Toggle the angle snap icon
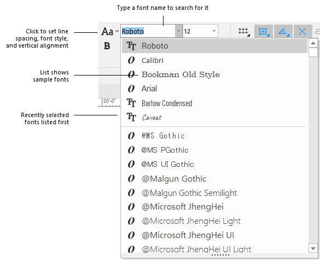 (283, 31)
